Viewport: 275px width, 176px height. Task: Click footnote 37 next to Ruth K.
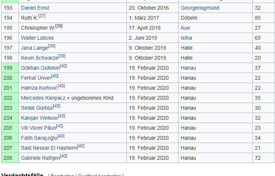(42, 16)
